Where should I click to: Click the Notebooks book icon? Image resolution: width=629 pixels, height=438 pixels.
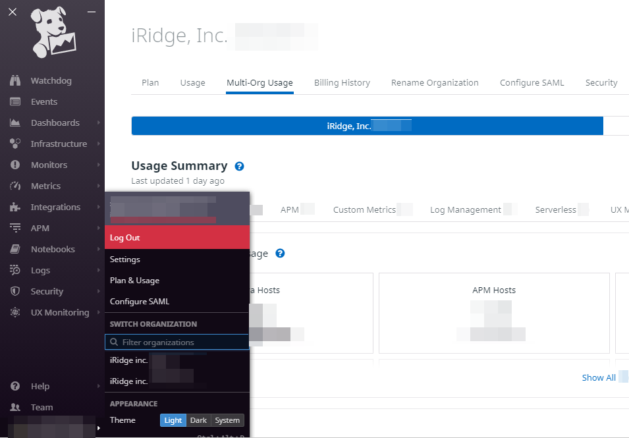15,249
